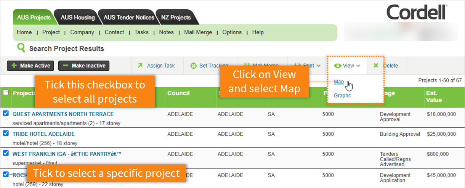Open the Project menu
The height and width of the screenshot is (188, 465).
coord(51,32)
